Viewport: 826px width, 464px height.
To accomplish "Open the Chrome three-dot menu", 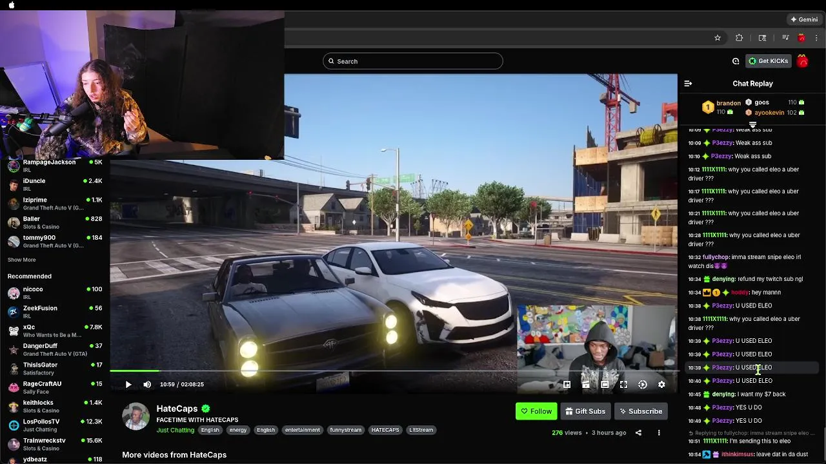I will (816, 38).
